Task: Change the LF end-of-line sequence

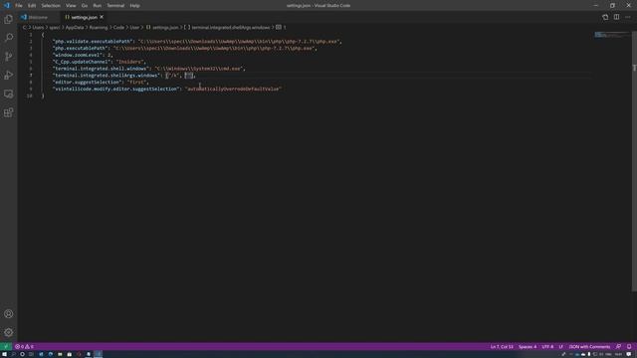Action: coord(561,347)
